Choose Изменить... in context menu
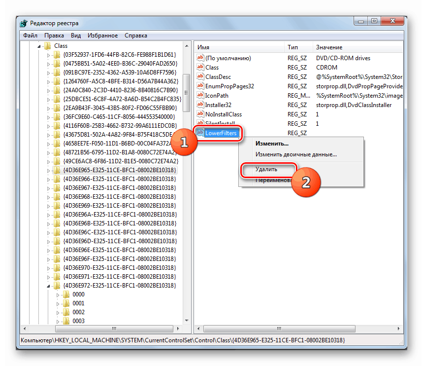This screenshot has width=423, height=366. pyautogui.click(x=272, y=144)
